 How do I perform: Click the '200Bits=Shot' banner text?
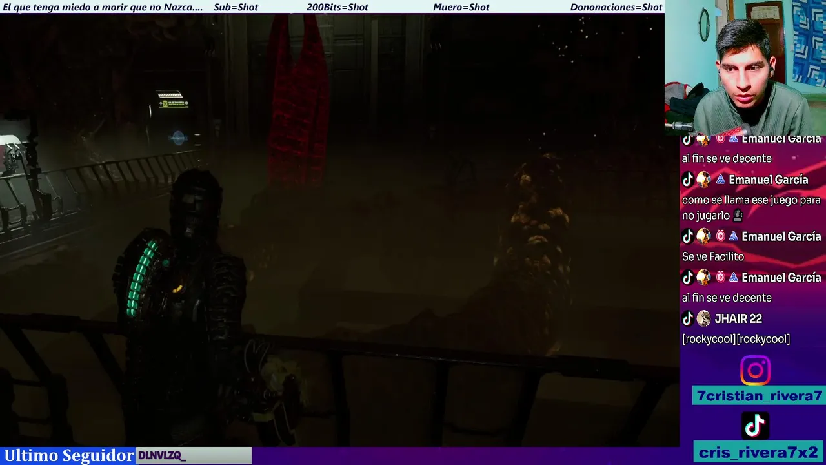click(337, 7)
